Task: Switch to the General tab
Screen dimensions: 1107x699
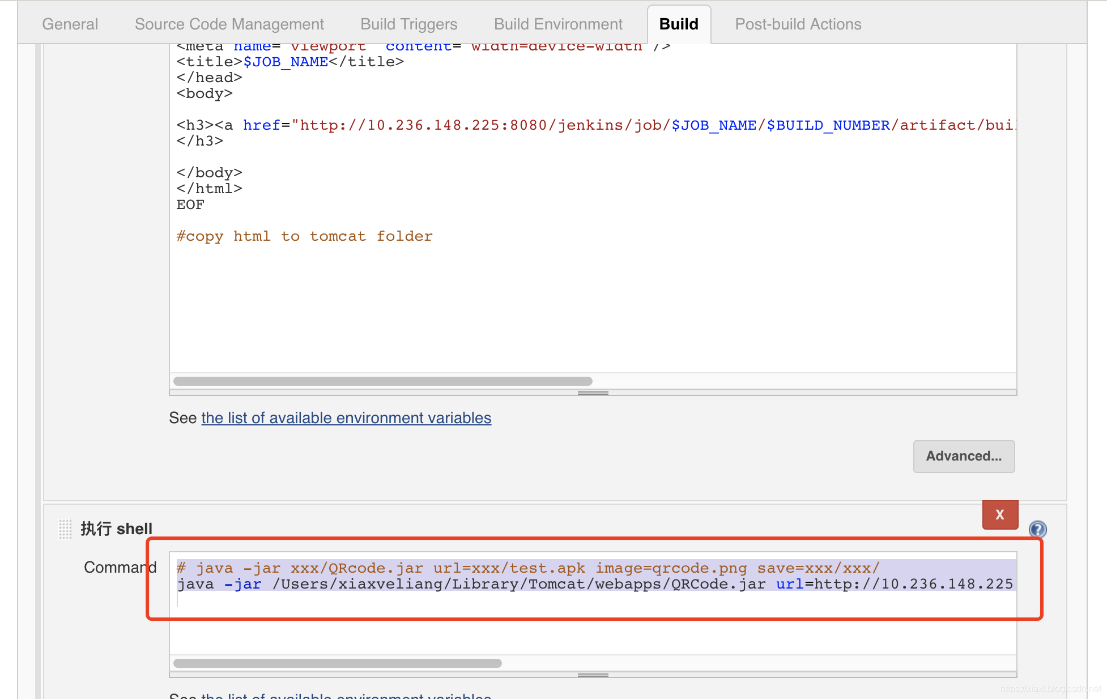Action: 70,24
